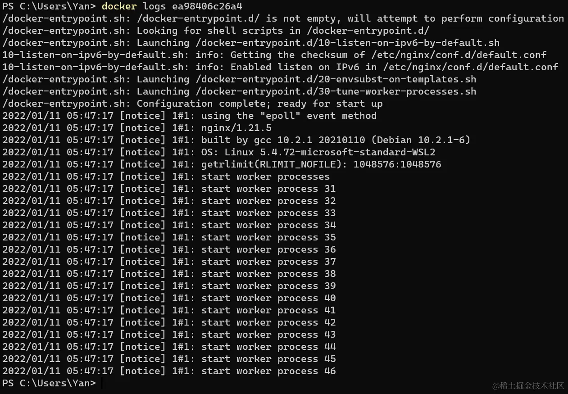Click the 'Getting the checksum of' info line
568x394 pixels.
click(x=274, y=55)
